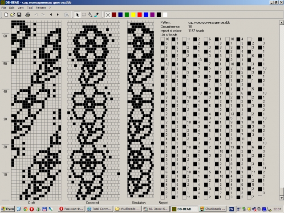Shift the pattern right with the arrow
The image size is (284, 213).
click(x=57, y=15)
